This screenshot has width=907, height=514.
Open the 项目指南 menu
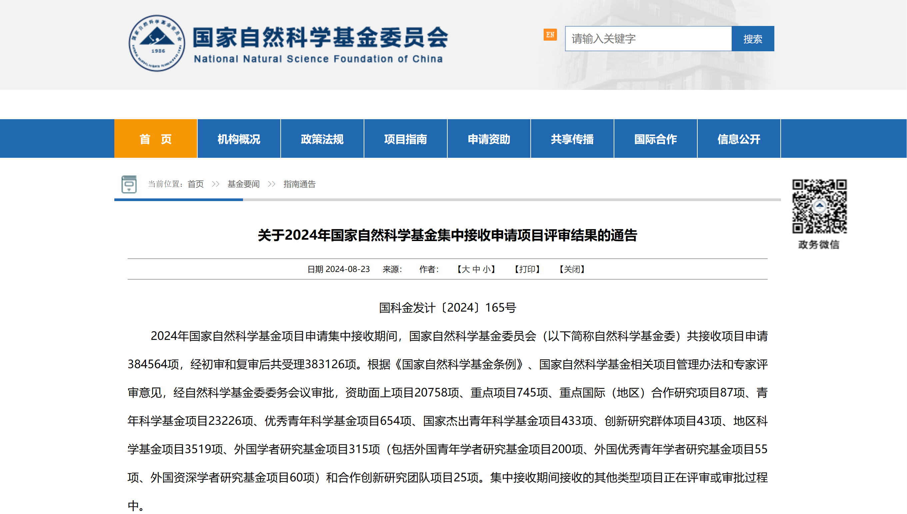[405, 139]
